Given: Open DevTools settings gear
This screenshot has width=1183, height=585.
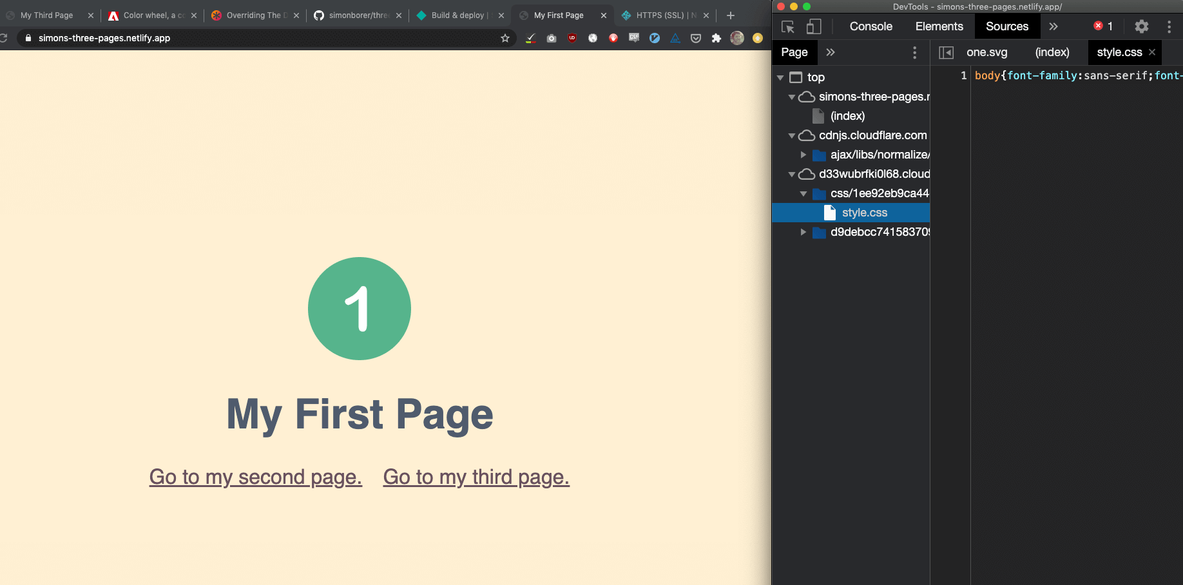Looking at the screenshot, I should click(1141, 26).
